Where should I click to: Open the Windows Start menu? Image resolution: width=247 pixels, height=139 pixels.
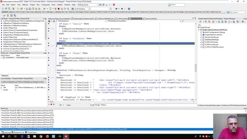[3, 136]
